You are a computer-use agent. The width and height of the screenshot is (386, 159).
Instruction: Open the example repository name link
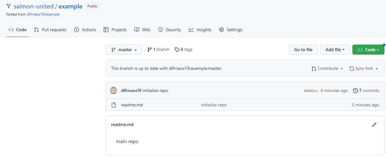point(71,6)
